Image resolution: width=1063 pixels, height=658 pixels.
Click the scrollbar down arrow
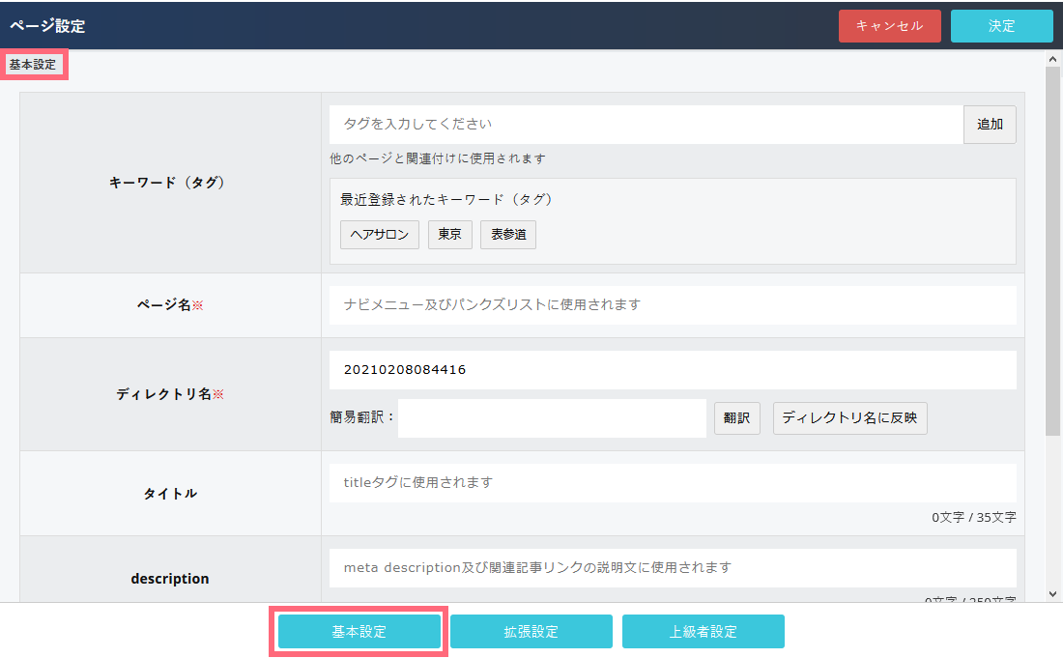point(1053,593)
